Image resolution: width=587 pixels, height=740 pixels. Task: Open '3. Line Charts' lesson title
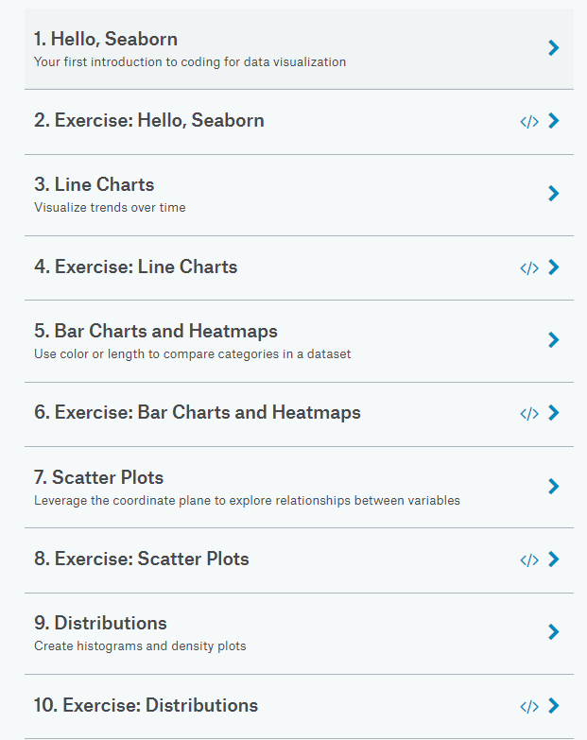(95, 184)
